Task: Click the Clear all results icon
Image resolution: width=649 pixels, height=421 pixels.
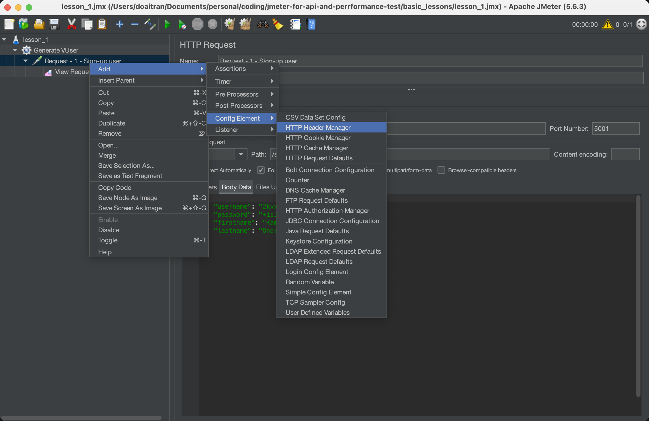Action: tap(245, 24)
